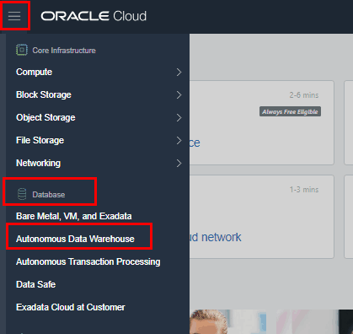Select Data Safe in Database section
Screen dimensions: 353x334
click(x=35, y=284)
